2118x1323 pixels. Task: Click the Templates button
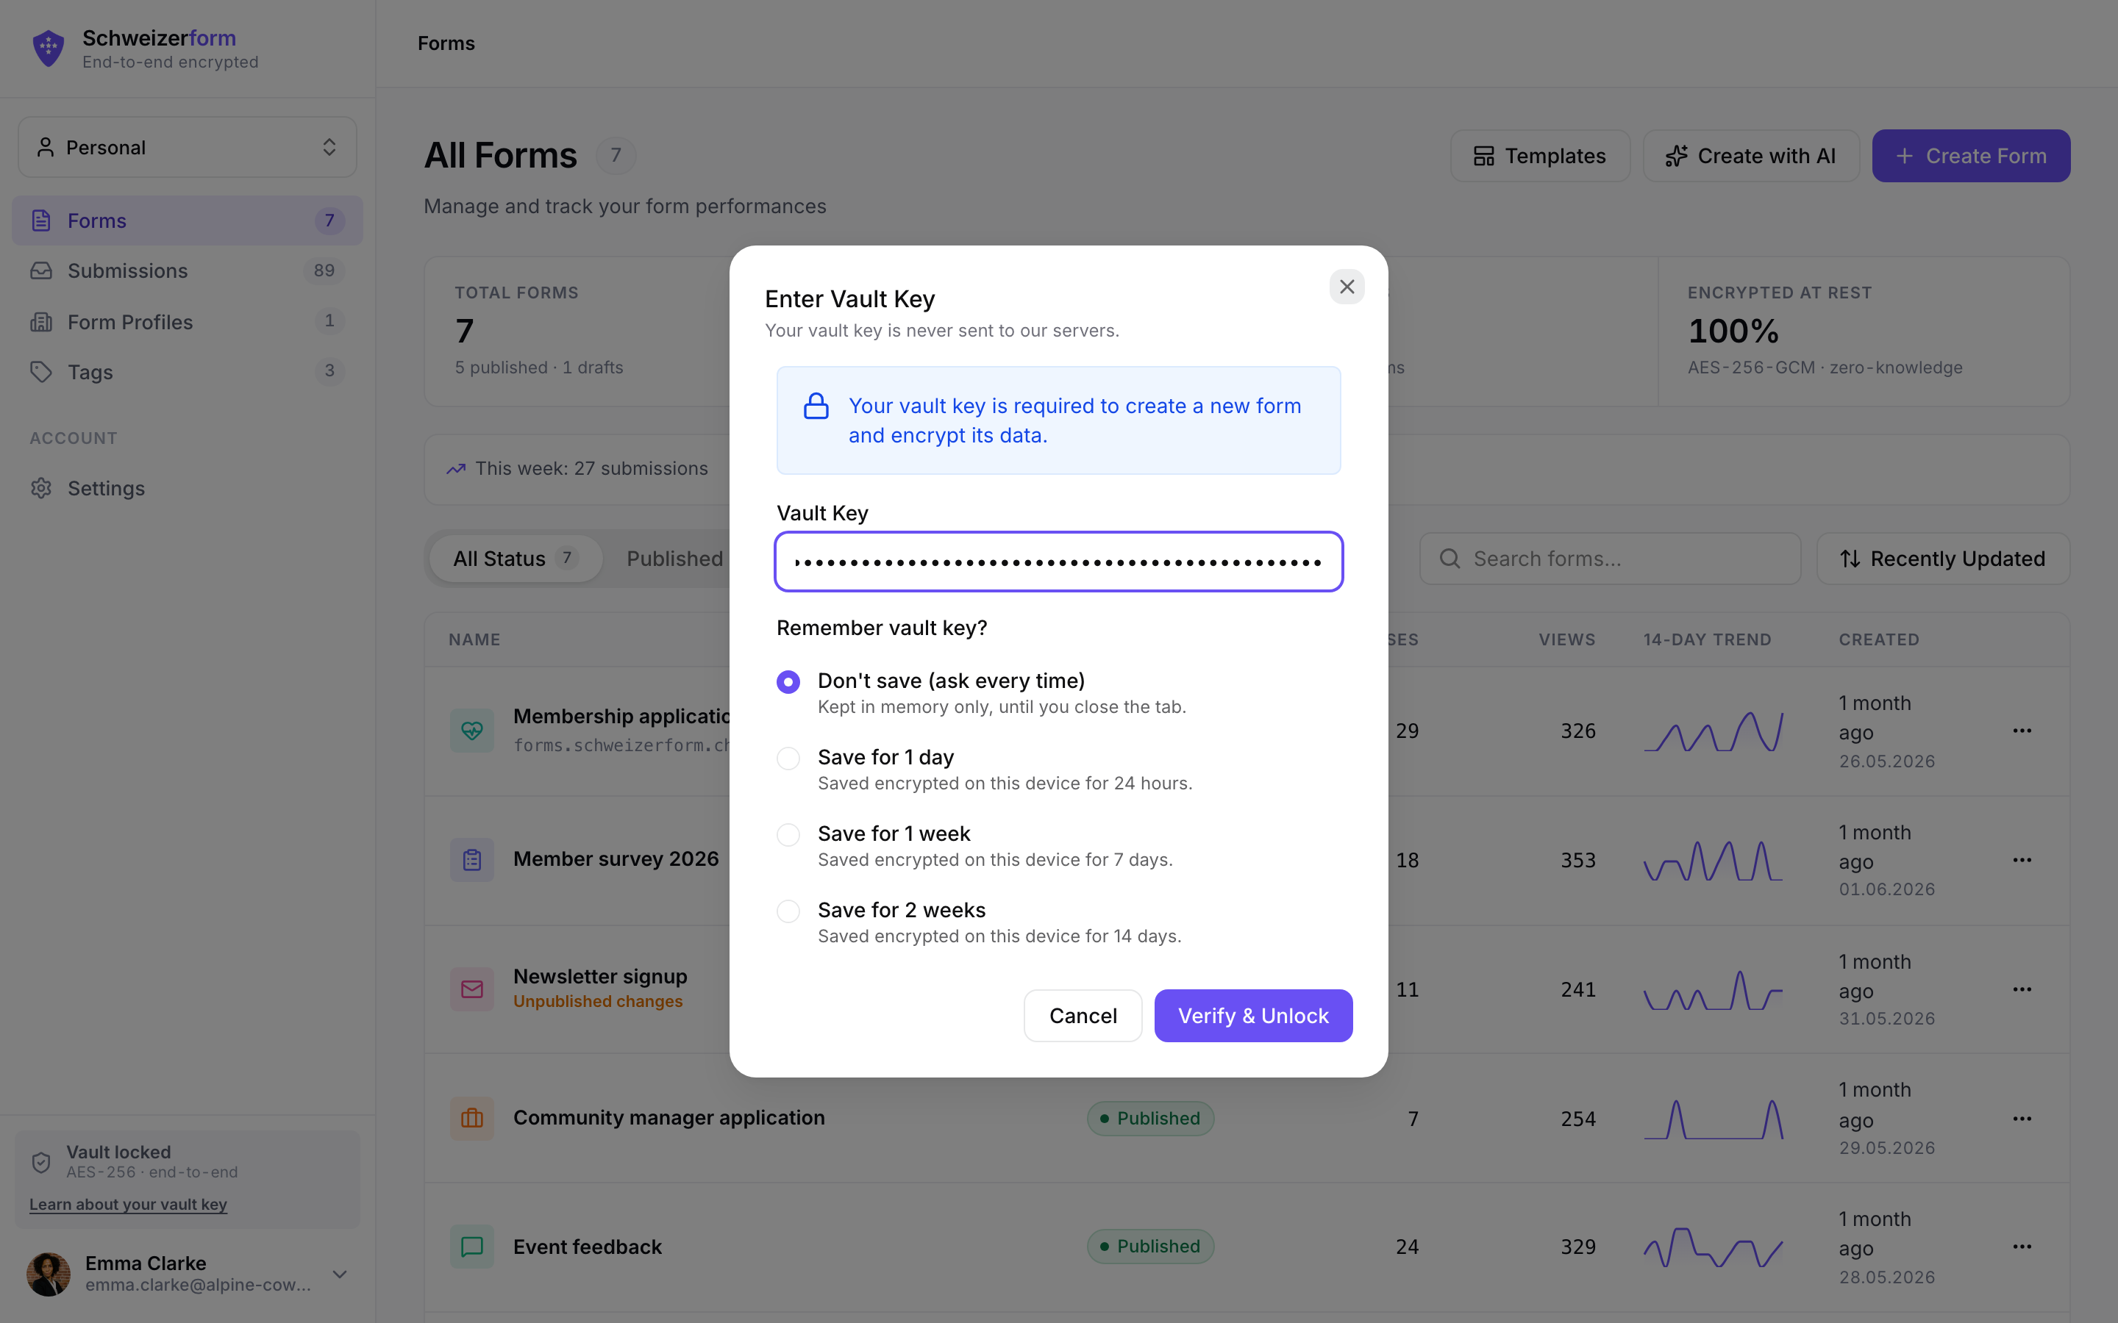pos(1539,156)
